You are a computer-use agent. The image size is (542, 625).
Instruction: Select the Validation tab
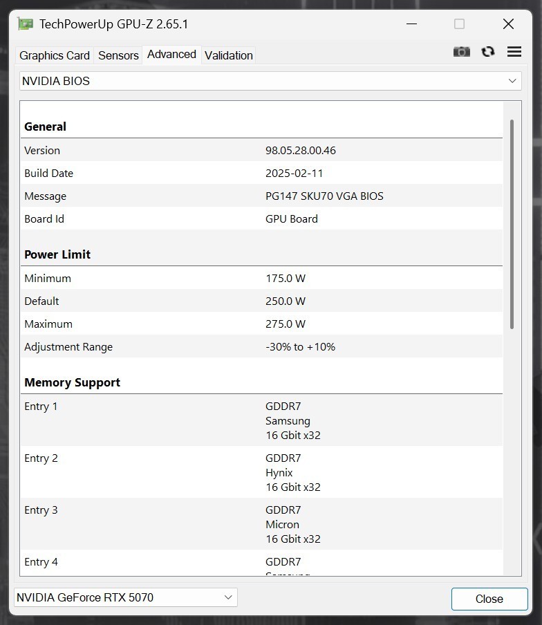228,55
